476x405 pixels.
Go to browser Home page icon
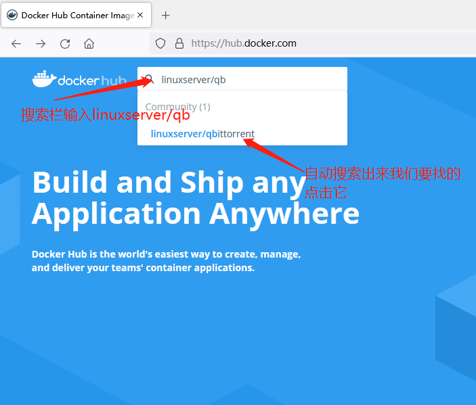point(89,44)
